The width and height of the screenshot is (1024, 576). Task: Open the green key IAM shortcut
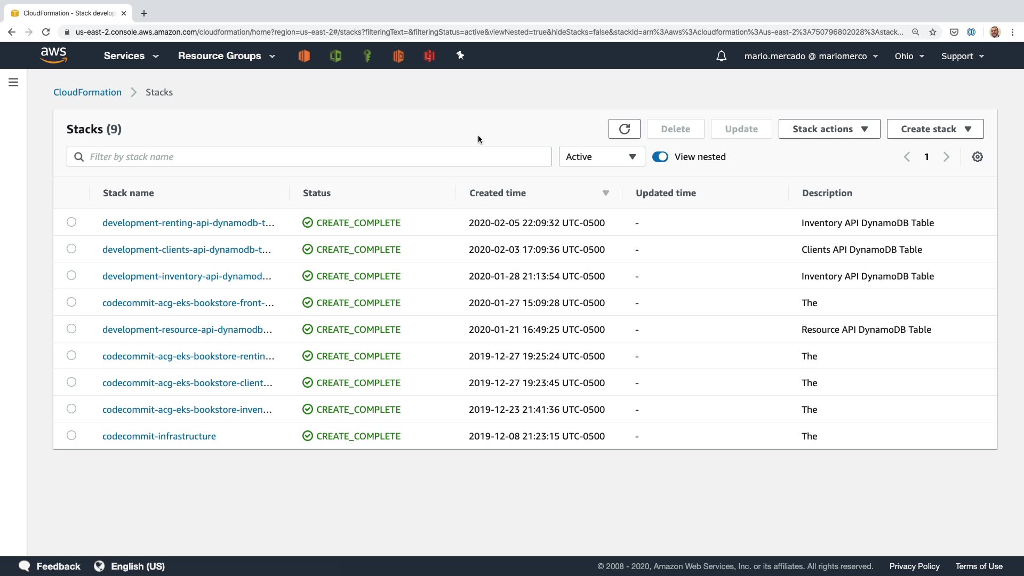click(x=367, y=55)
